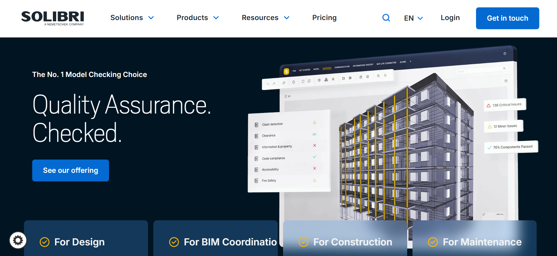
Task: Go to the Pricing page
Action: click(324, 18)
